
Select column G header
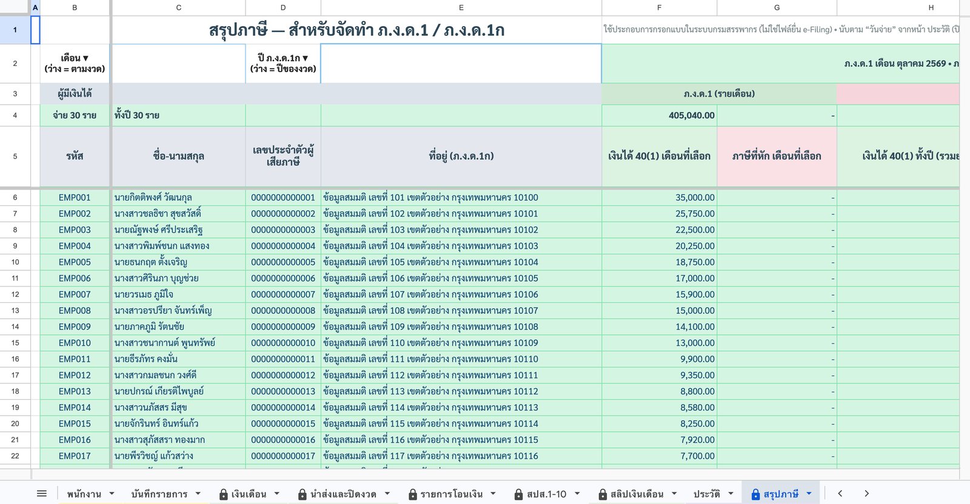777,7
